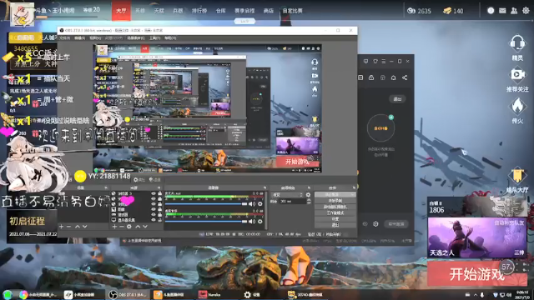Move source up in OBS sources panel
This screenshot has width=534, height=300.
point(138,226)
